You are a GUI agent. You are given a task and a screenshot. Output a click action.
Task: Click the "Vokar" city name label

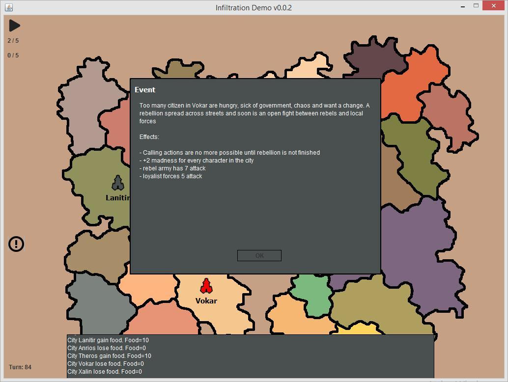[206, 301]
